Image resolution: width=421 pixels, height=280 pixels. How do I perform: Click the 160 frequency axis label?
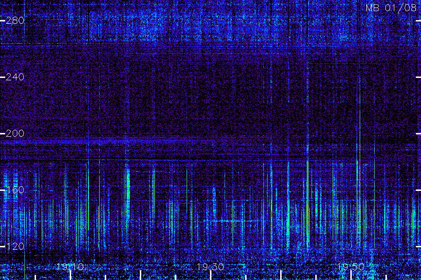pos(15,190)
